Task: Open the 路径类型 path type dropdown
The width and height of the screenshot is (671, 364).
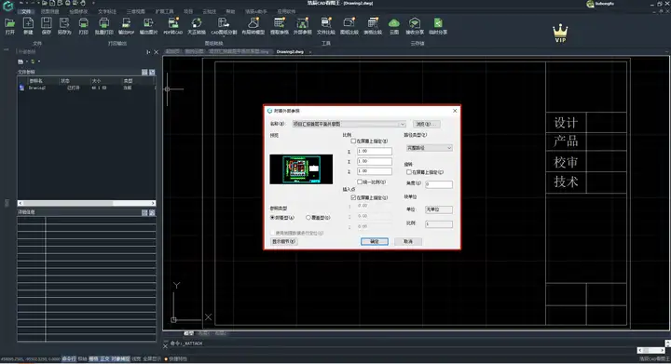Action: [430, 148]
